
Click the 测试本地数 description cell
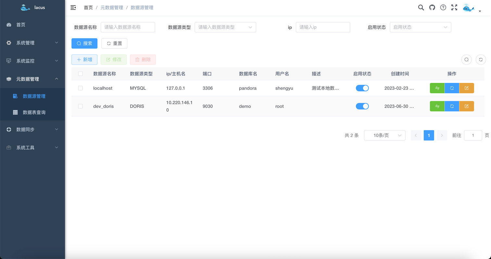click(325, 88)
